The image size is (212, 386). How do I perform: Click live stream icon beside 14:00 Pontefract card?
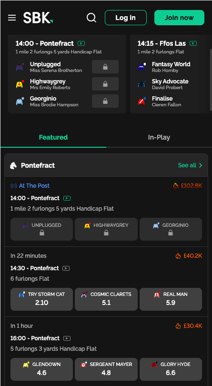click(x=81, y=43)
